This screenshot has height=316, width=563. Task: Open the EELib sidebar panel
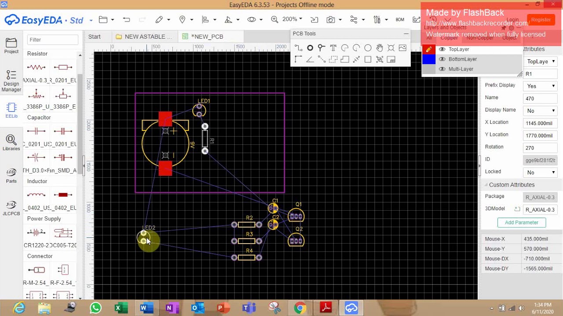[x=11, y=111]
